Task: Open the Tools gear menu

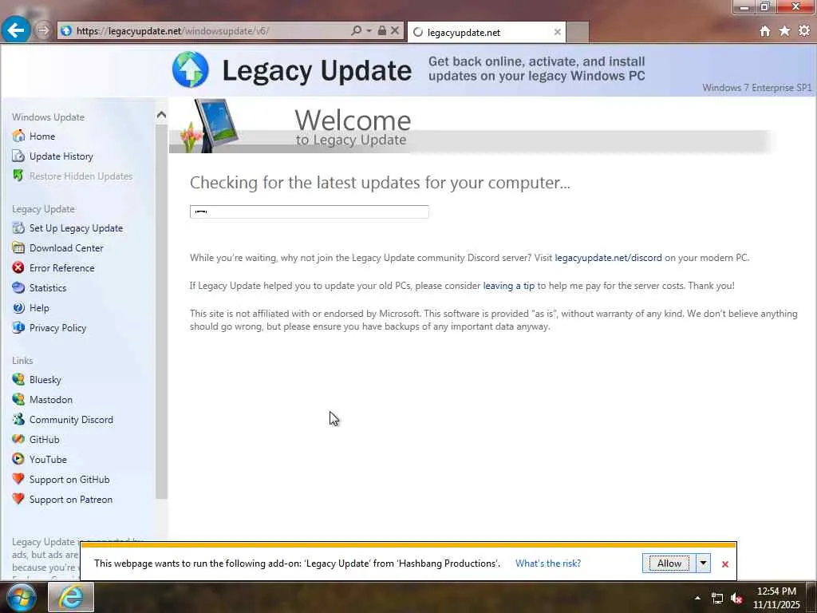Action: pyautogui.click(x=804, y=31)
